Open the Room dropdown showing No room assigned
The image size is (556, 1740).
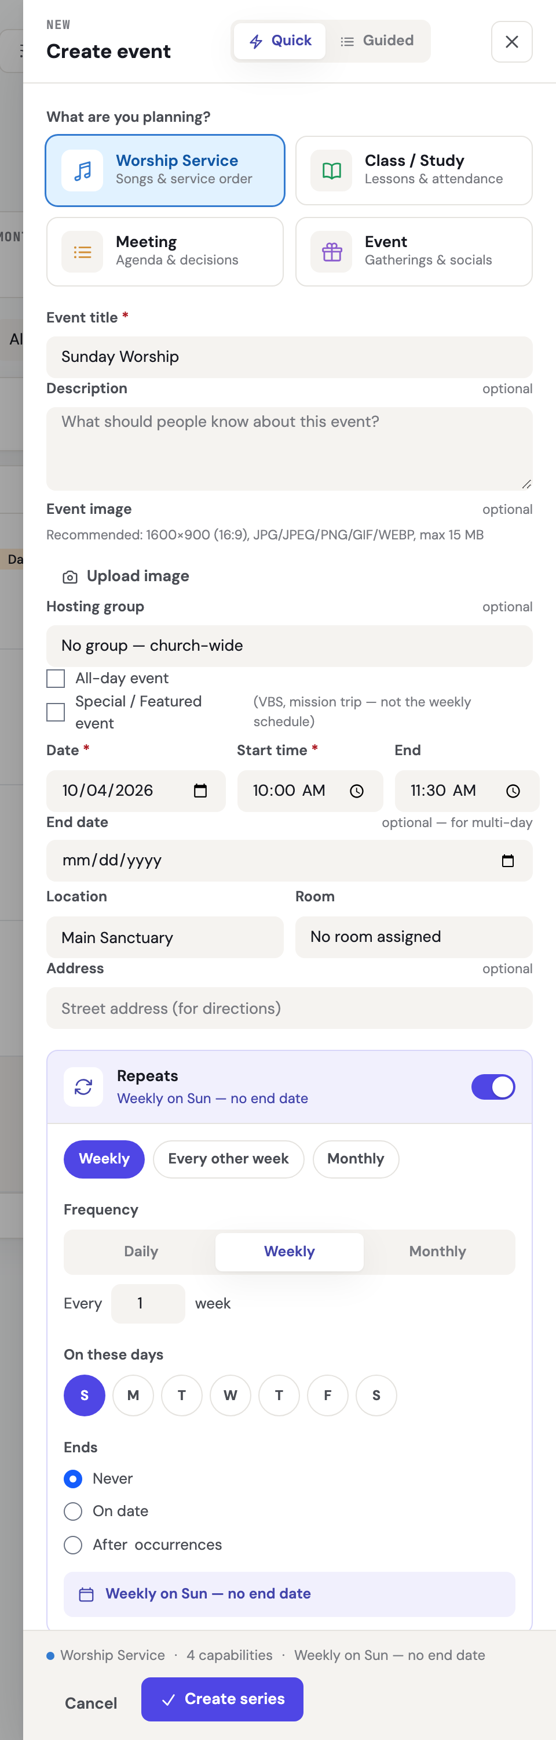[x=414, y=937]
